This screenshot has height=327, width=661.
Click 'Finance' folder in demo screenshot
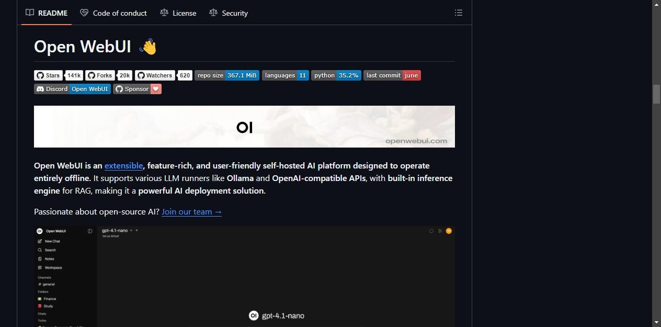(x=47, y=299)
